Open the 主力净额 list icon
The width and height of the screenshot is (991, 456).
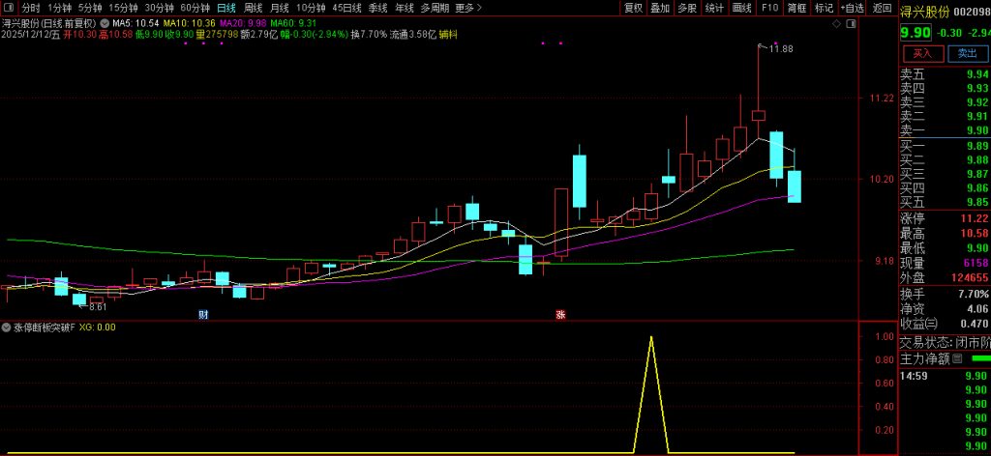point(956,358)
